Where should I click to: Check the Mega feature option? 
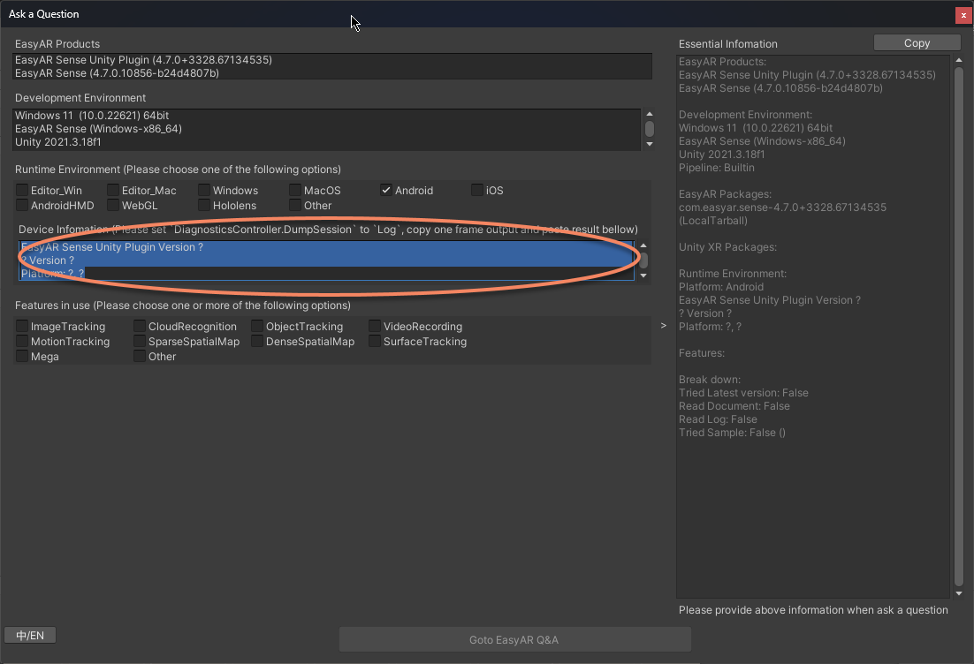point(22,357)
